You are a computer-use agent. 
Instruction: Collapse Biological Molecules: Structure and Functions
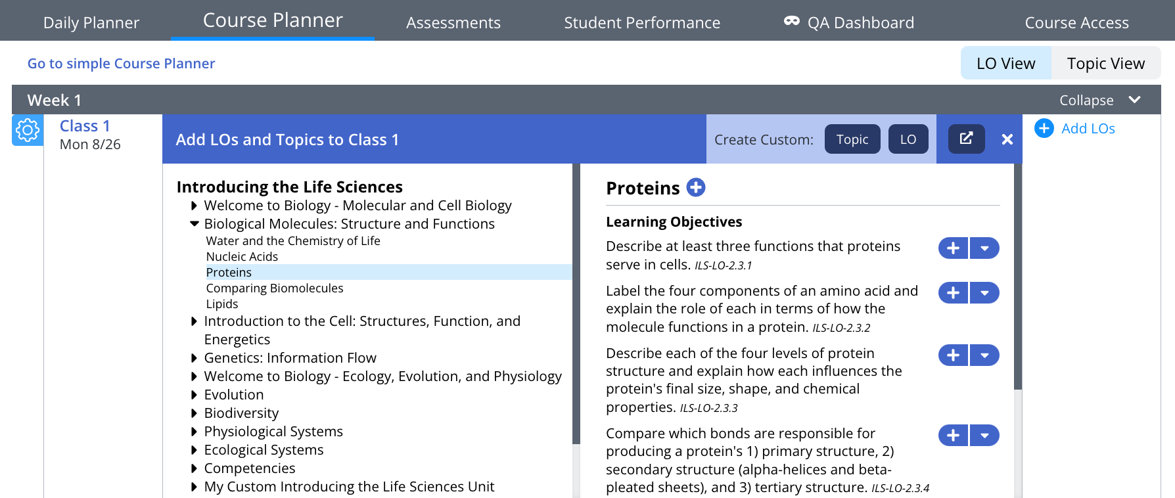(195, 224)
